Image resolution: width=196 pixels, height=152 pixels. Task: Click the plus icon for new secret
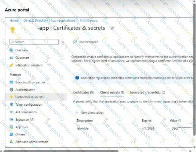tap(77, 112)
